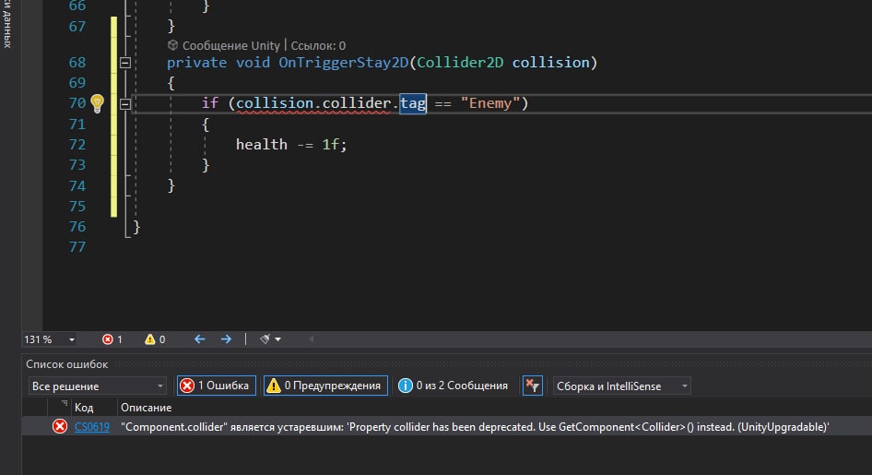Click the 'OnTriggerStay2D' method name
The image size is (872, 475).
pyautogui.click(x=344, y=63)
